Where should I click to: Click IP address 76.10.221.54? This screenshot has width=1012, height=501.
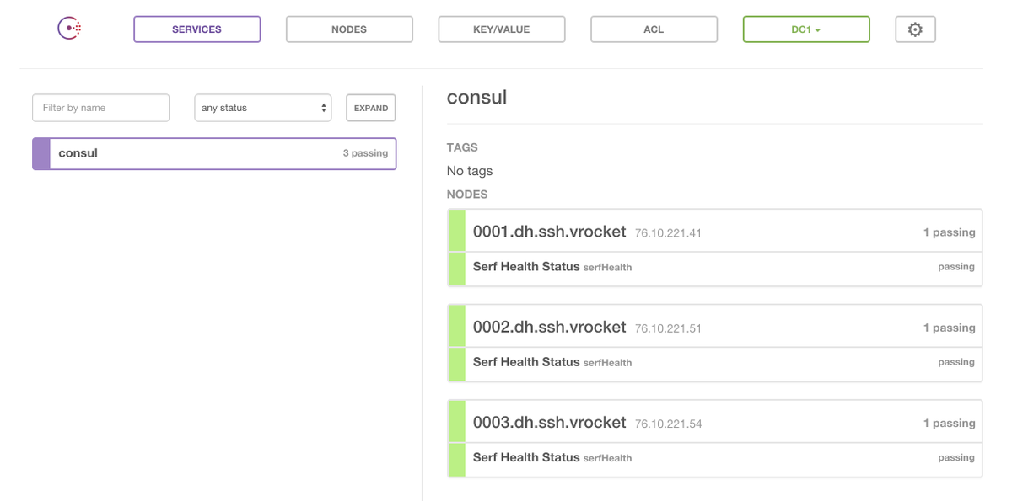[x=668, y=424]
